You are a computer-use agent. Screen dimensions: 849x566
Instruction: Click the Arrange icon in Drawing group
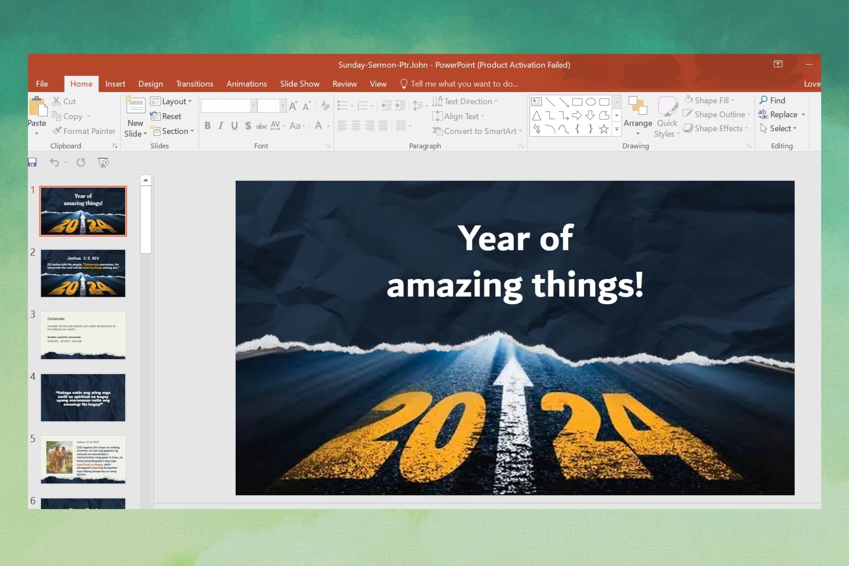point(637,106)
